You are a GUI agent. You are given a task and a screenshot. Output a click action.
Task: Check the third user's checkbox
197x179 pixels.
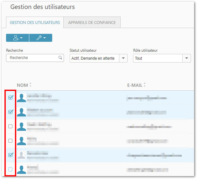(10, 126)
